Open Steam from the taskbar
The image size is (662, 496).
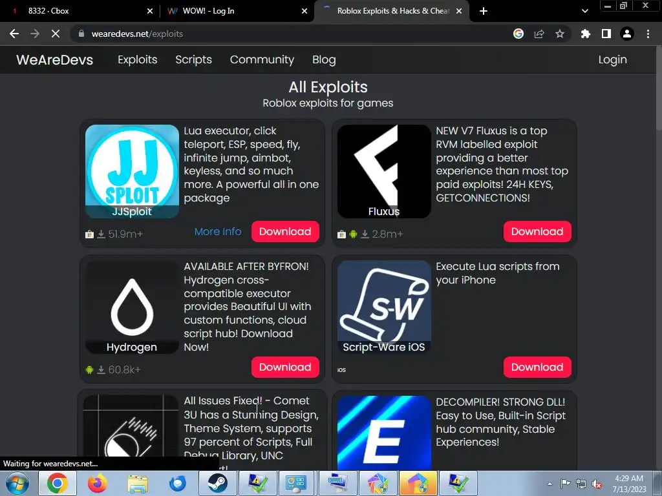(x=217, y=483)
